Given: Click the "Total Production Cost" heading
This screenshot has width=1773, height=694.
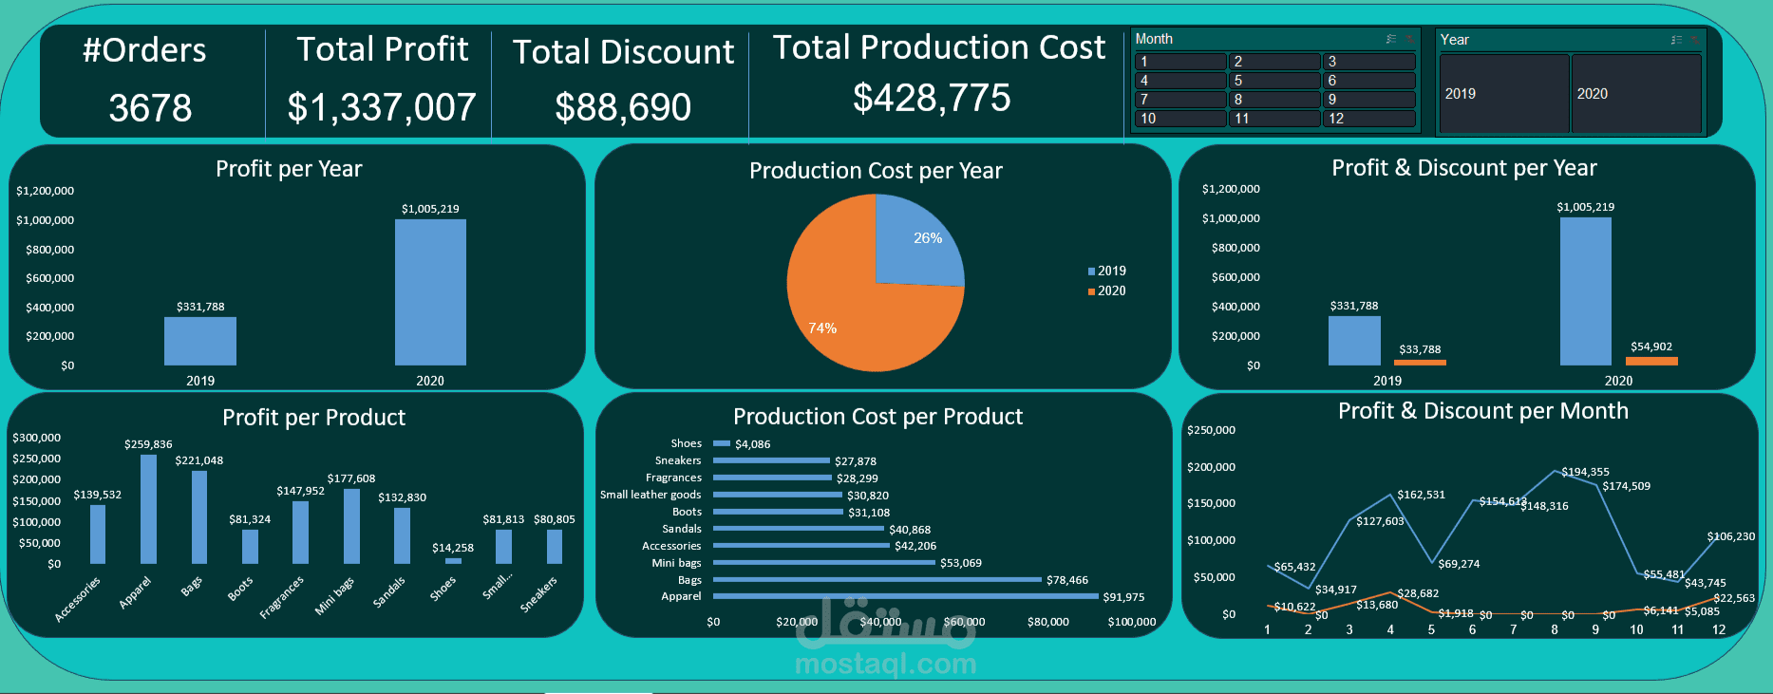Looking at the screenshot, I should point(939,47).
